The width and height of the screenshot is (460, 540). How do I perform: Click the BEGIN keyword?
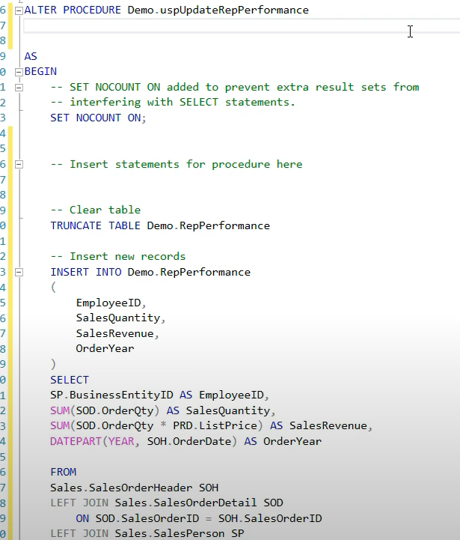coord(40,72)
